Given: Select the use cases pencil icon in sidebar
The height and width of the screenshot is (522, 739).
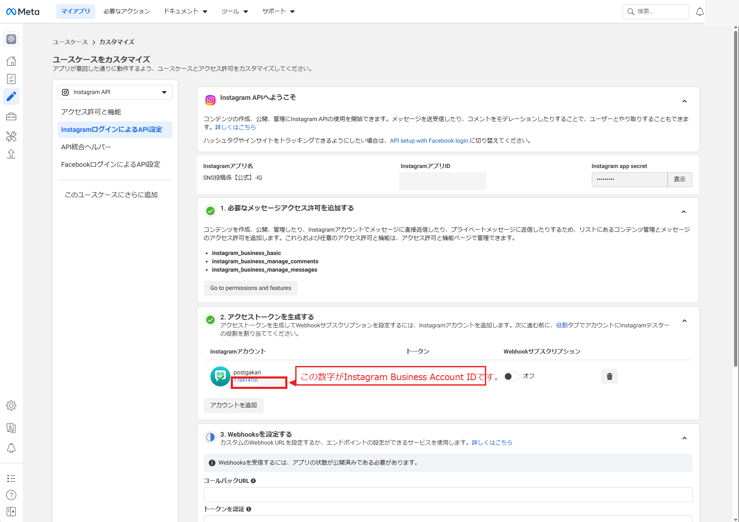Looking at the screenshot, I should 11,96.
